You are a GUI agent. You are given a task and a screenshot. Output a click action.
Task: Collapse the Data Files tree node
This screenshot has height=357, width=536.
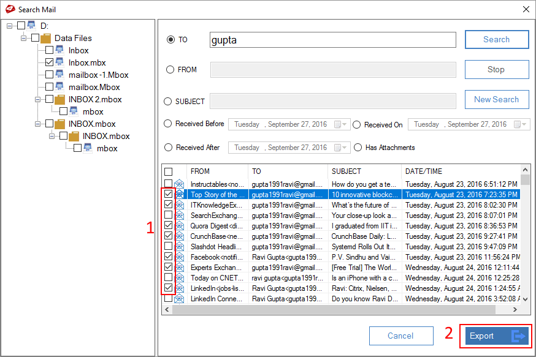(x=23, y=38)
